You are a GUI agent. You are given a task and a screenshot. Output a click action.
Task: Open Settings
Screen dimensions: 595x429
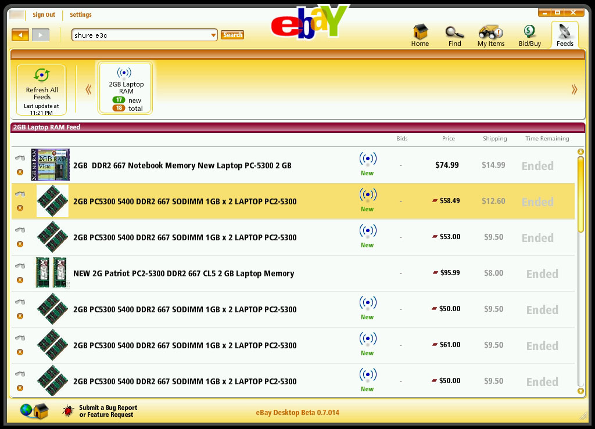(x=80, y=15)
